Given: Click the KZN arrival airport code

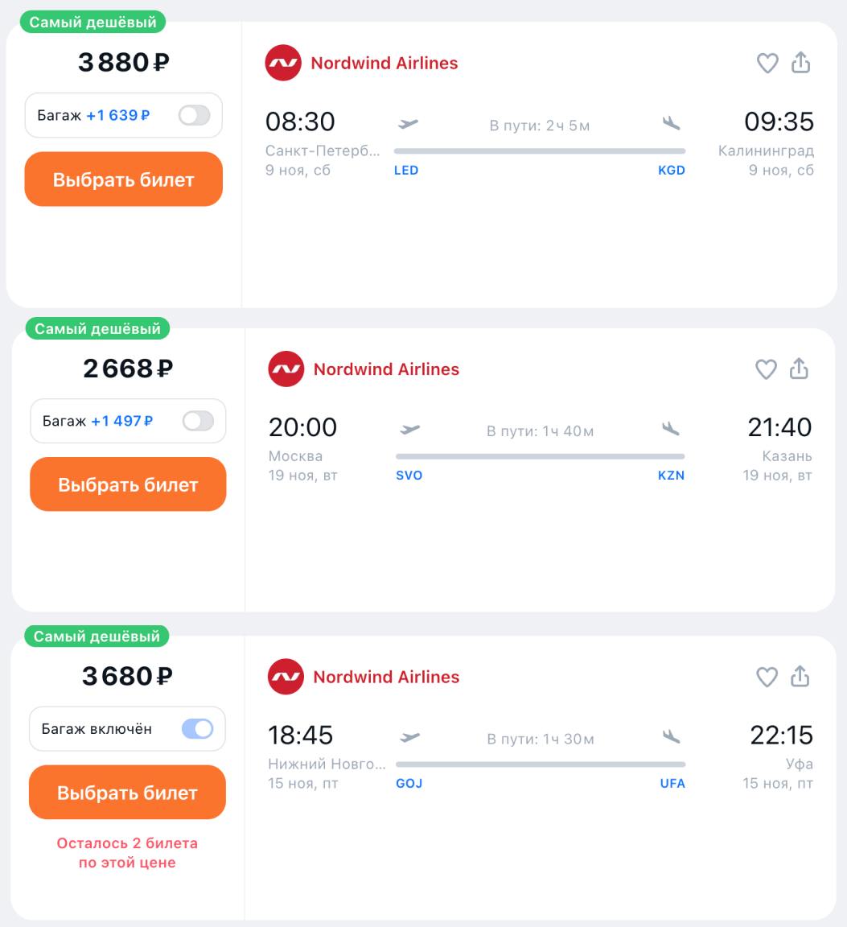Looking at the screenshot, I should [x=671, y=476].
